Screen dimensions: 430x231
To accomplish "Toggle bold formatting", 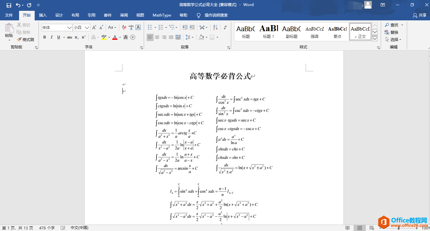I will point(45,37).
